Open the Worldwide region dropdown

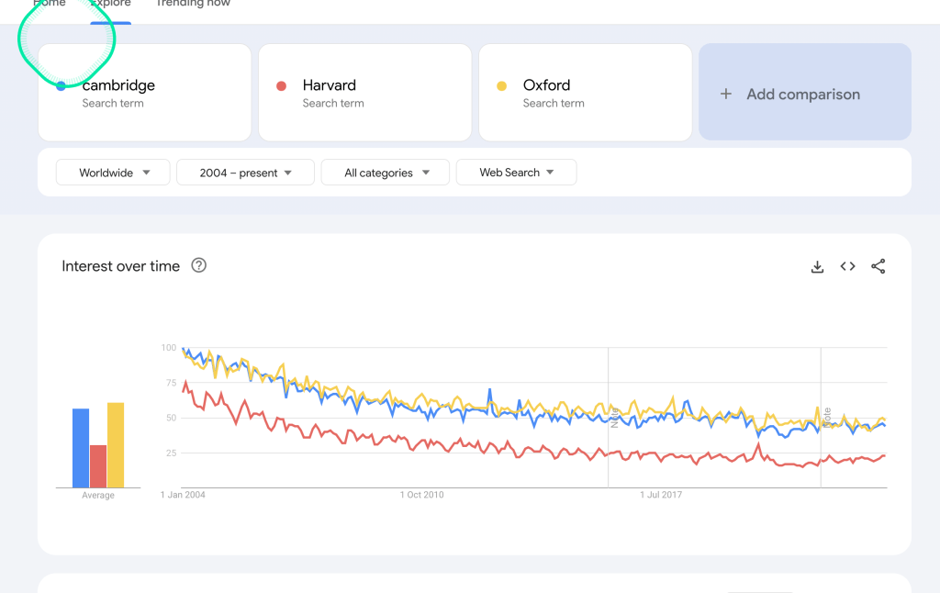pos(113,172)
